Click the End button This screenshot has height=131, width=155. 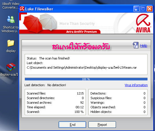point(72,125)
